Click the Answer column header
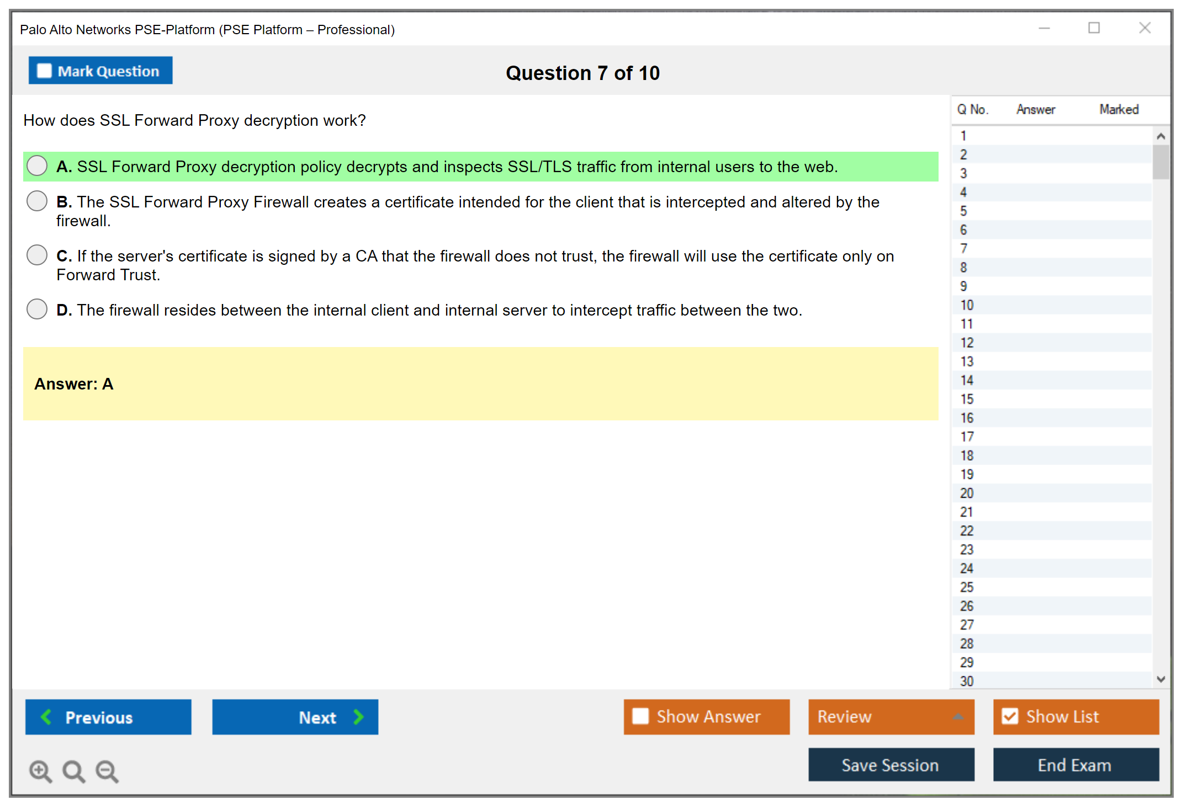Image resolution: width=1187 pixels, height=811 pixels. [x=1035, y=109]
